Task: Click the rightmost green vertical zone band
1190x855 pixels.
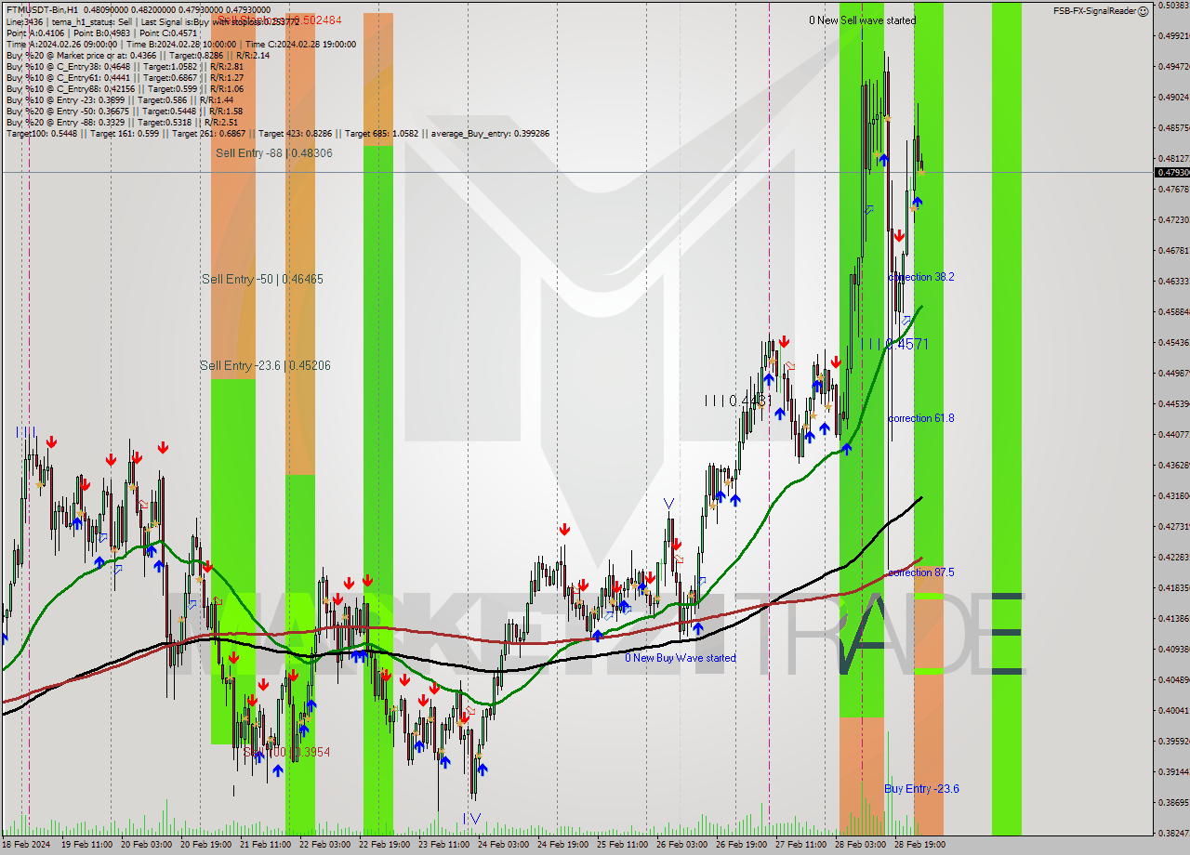Action: click(1006, 418)
